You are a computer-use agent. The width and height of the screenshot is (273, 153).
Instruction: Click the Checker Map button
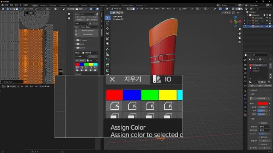pyautogui.click(x=87, y=34)
